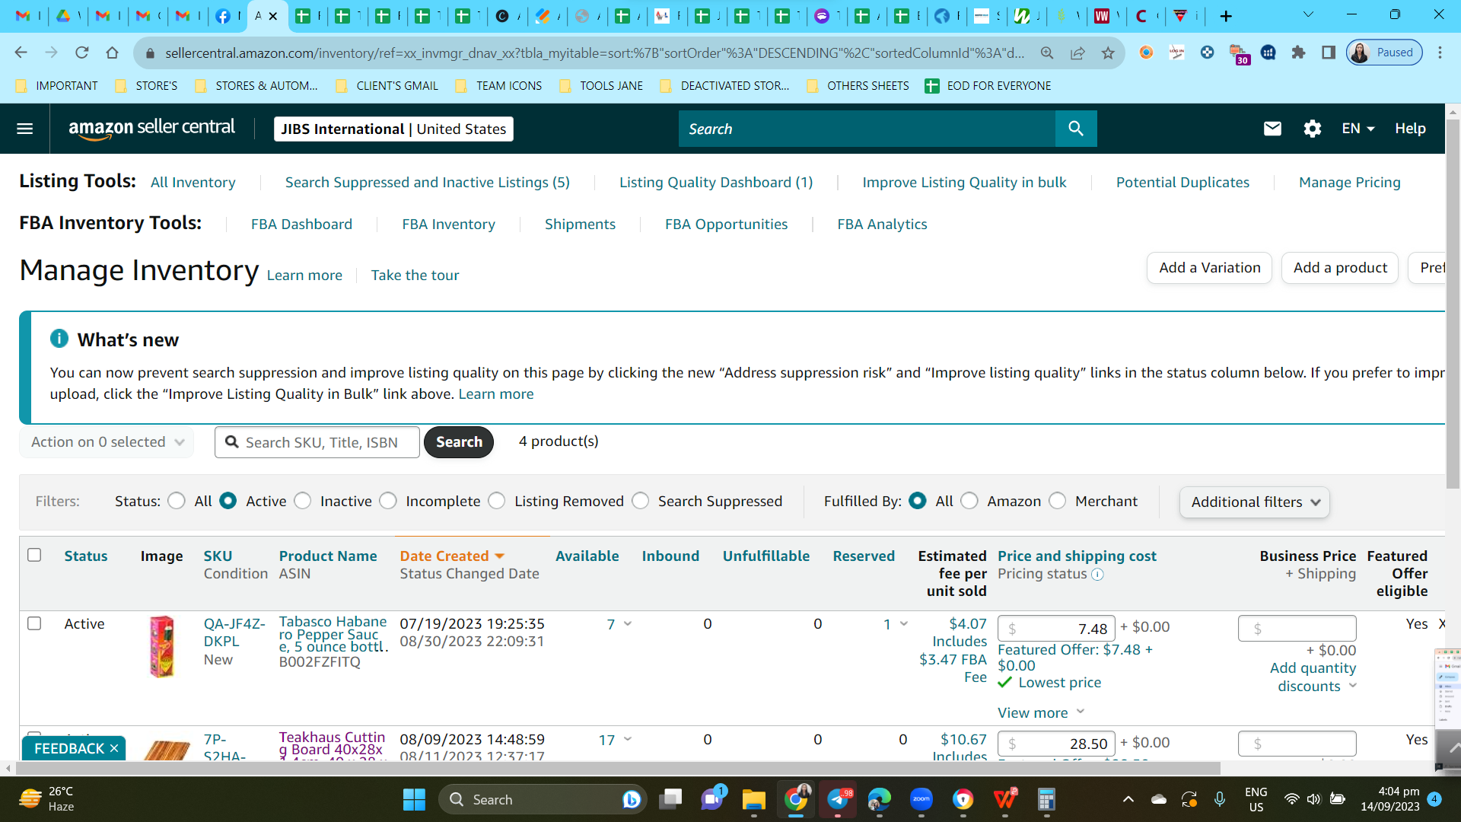Open Chrome three-dot menu
Image resolution: width=1461 pixels, height=822 pixels.
pos(1440,53)
